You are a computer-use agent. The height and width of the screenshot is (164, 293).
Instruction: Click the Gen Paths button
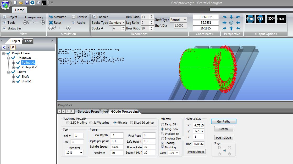tap(224, 122)
